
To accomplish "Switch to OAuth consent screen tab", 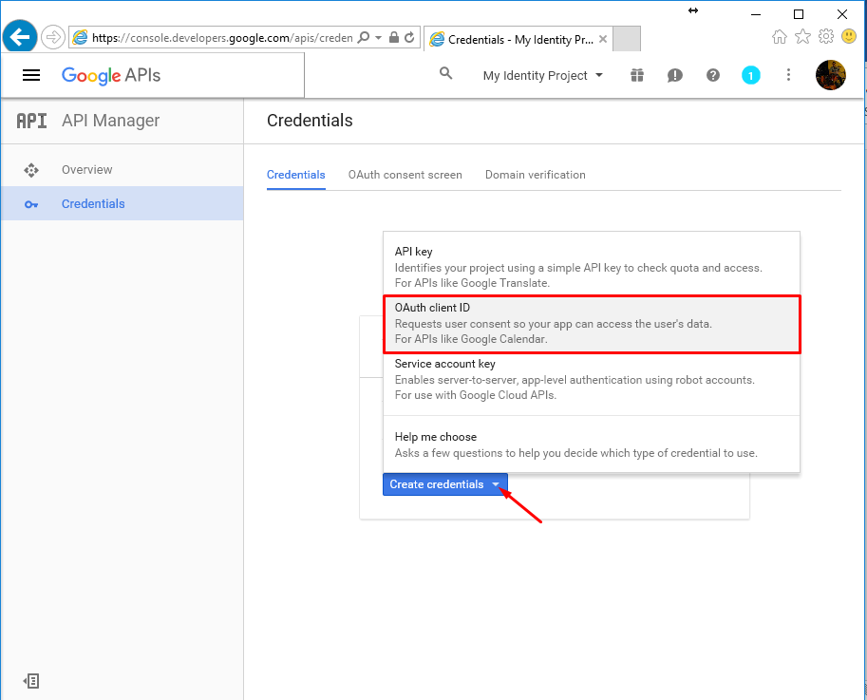I will click(405, 175).
